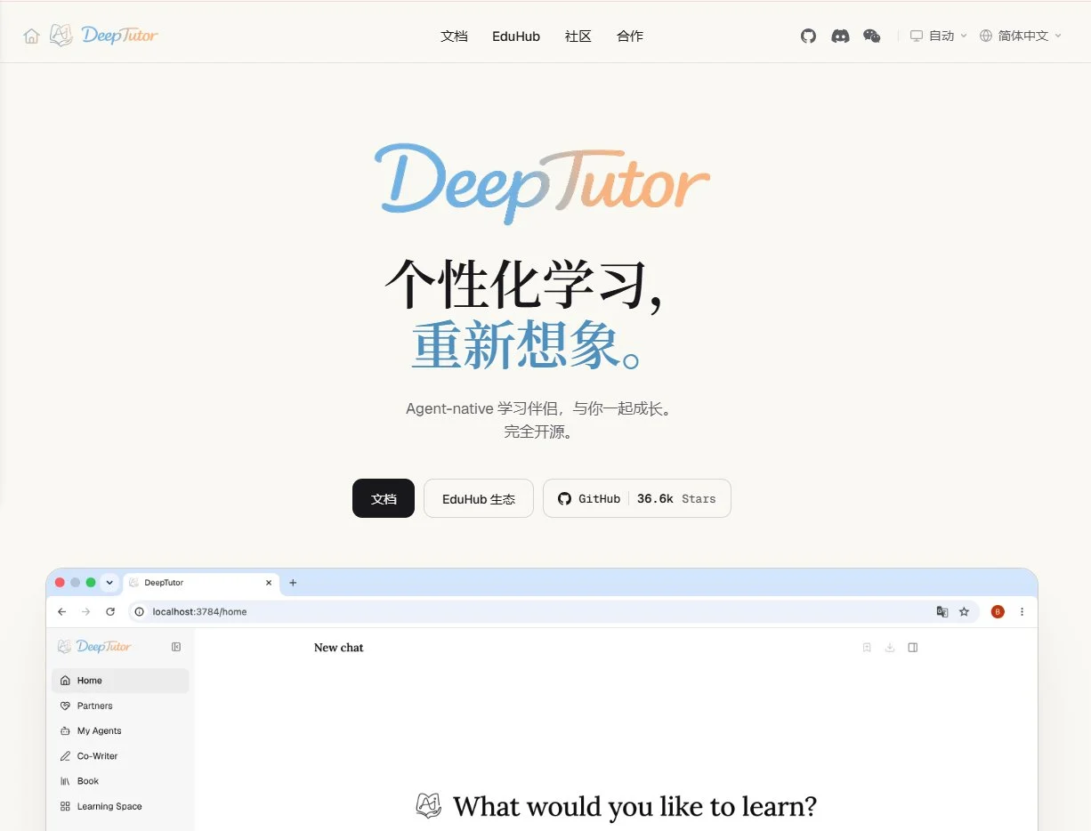Open Book in the app sidebar
Screen dimensions: 1091x831
120,781
